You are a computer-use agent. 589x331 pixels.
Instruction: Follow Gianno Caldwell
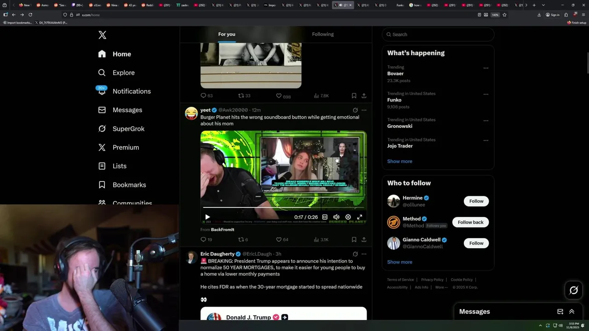coord(476,243)
